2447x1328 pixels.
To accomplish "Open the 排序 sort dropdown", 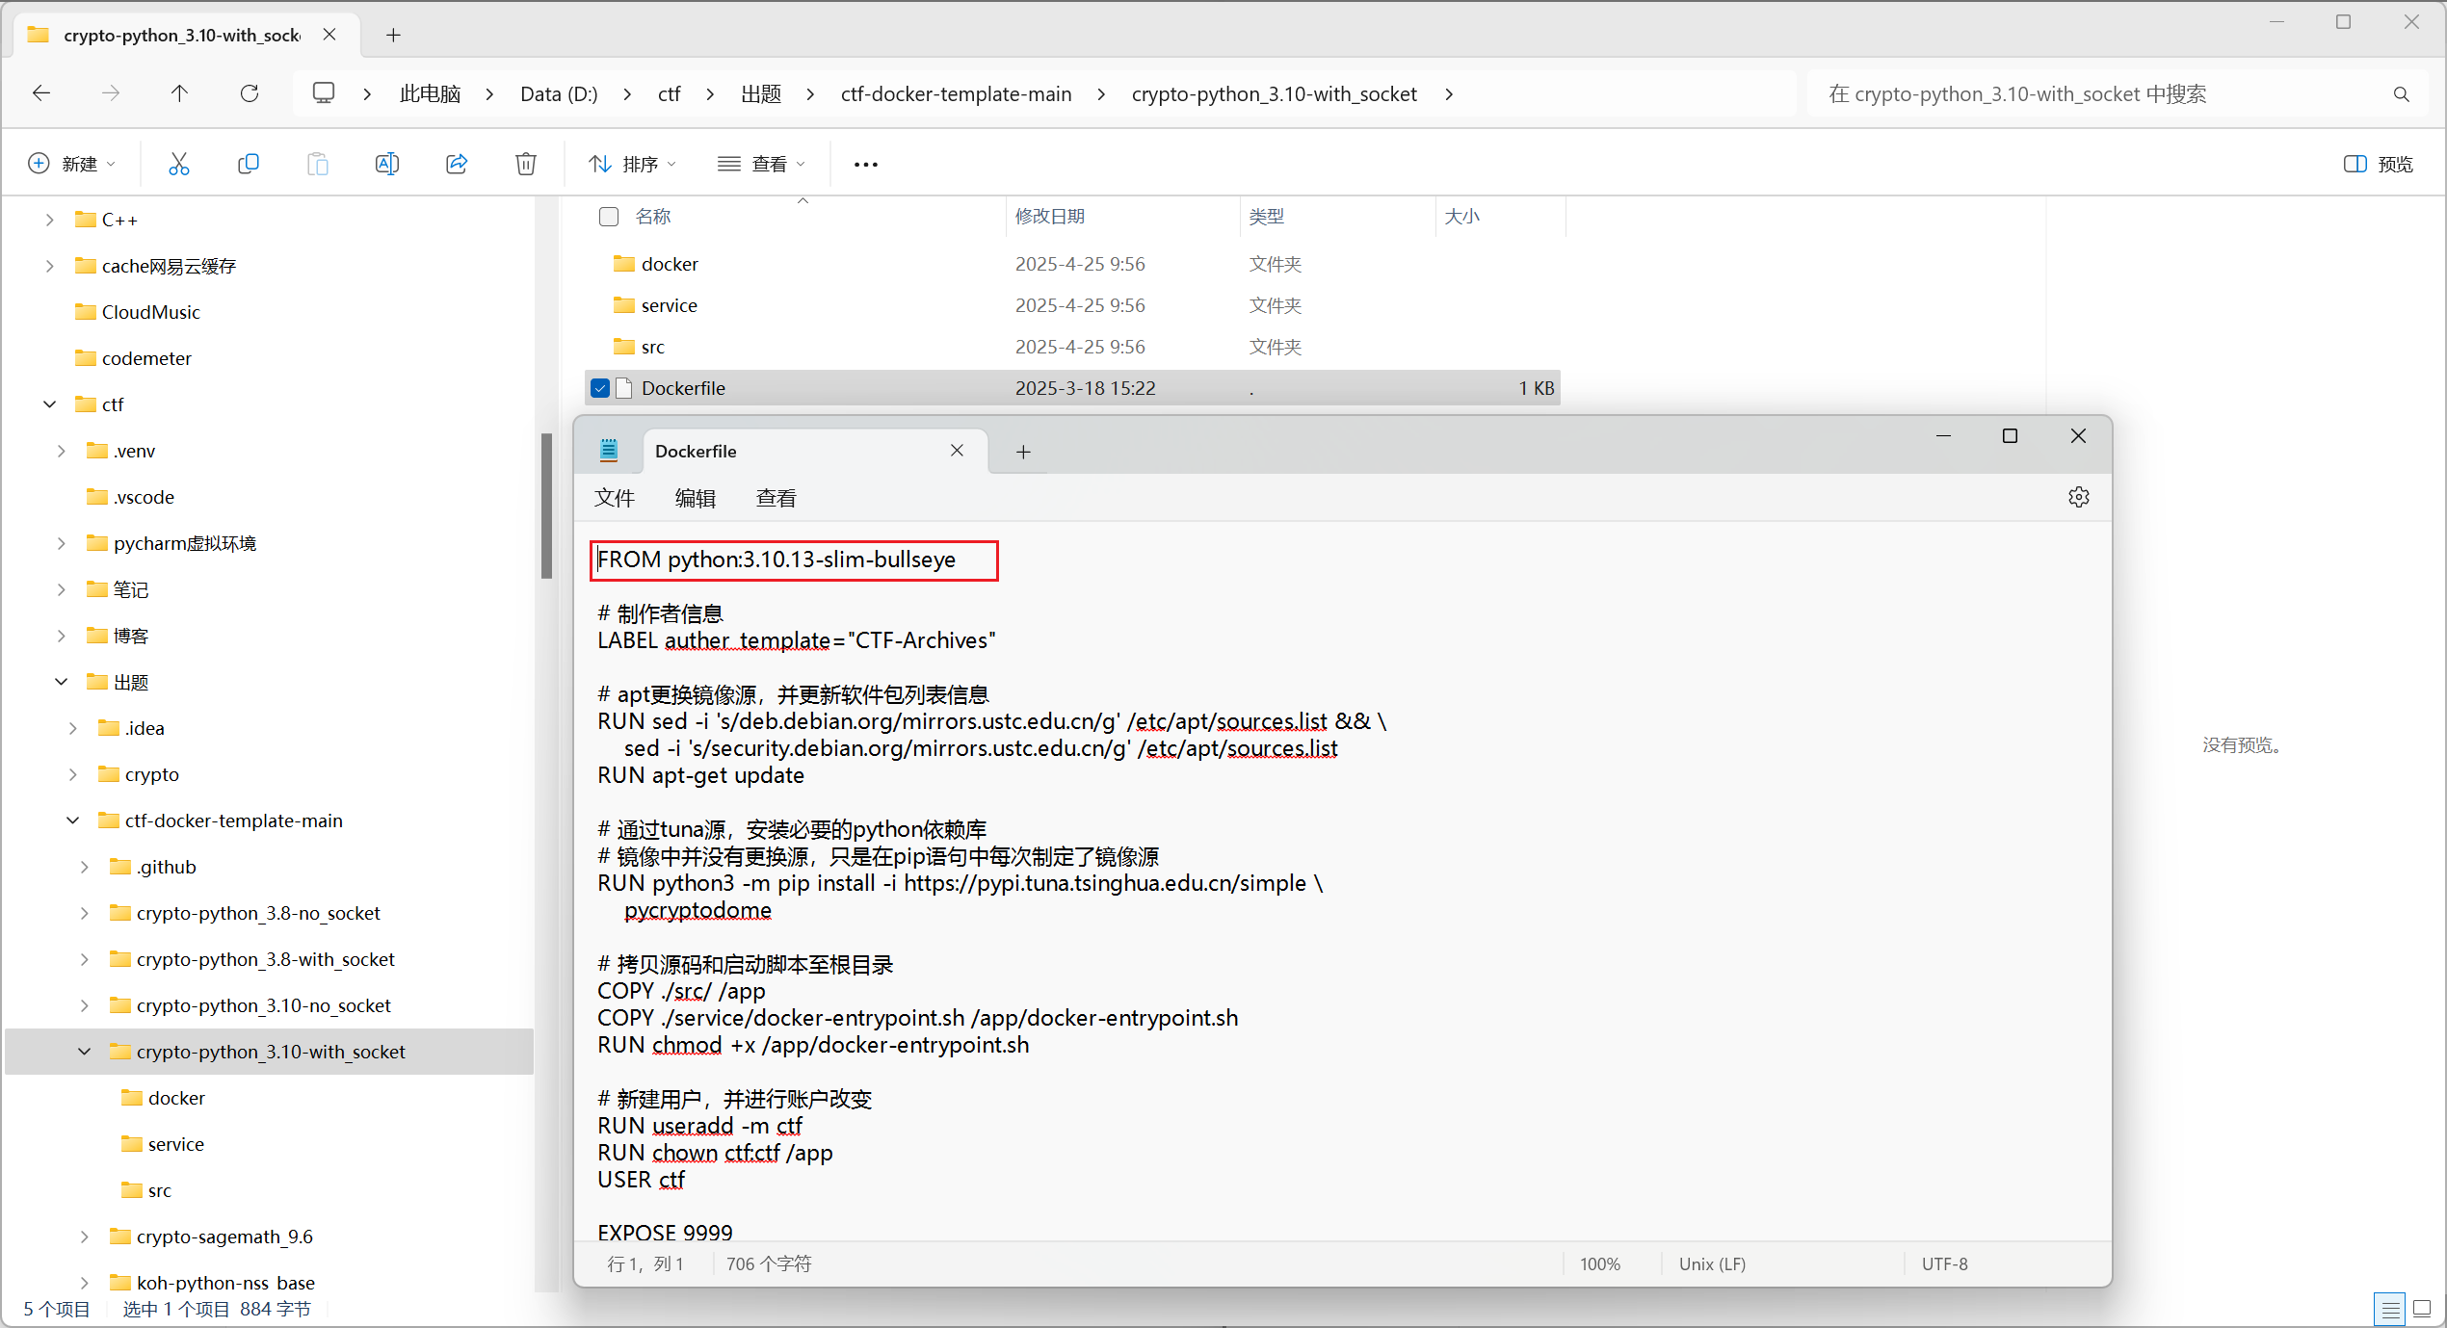I will [632, 164].
